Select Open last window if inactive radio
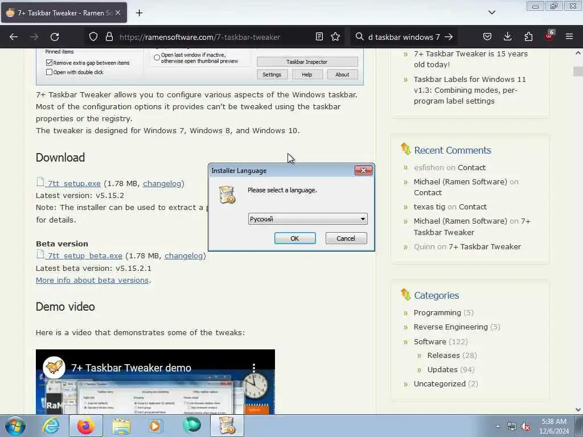The height and width of the screenshot is (437, 583). [157, 57]
